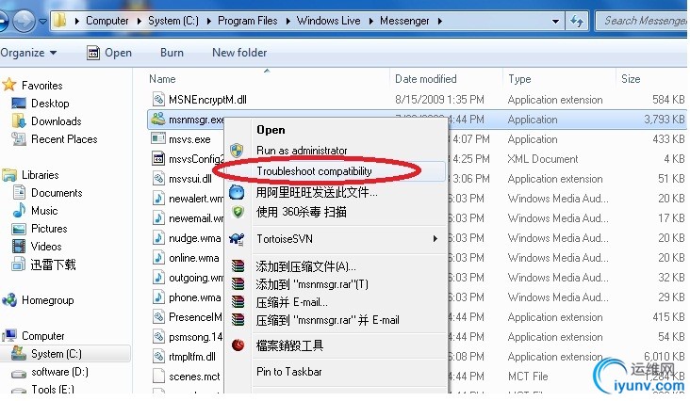Viewport: 690px width, 401px height.
Task: Click the blue AliWangWang icon in menu
Action: click(x=237, y=192)
